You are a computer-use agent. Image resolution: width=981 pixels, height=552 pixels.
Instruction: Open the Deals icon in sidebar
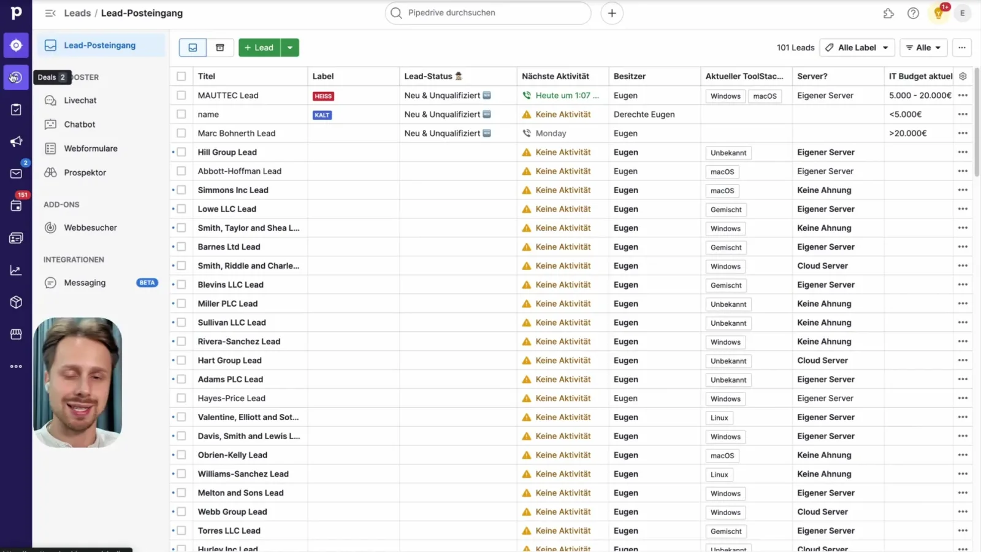tap(16, 77)
